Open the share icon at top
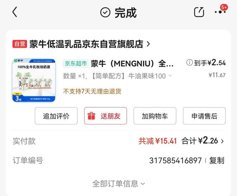This screenshot has width=237, height=196. click(x=199, y=12)
